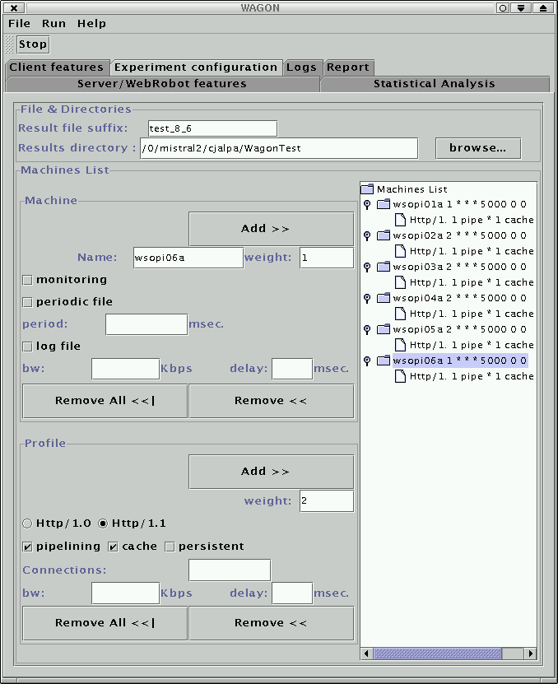
Task: Enable the monitoring checkbox
Action: tap(28, 280)
